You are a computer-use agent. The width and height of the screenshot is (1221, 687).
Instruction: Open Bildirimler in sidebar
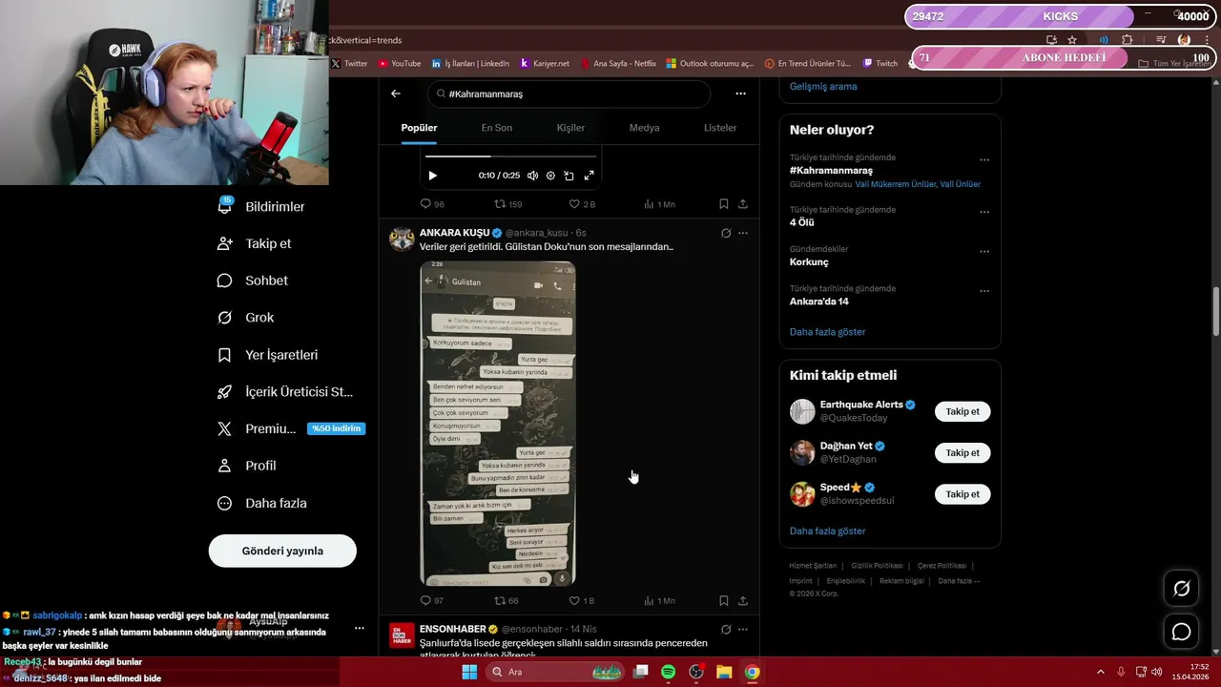[x=261, y=206]
